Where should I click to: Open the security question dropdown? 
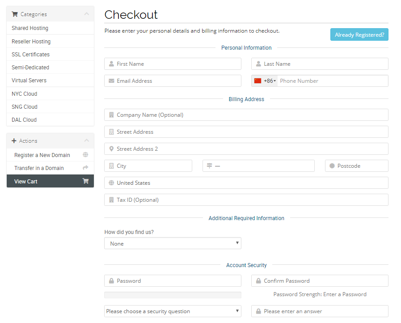point(173,311)
